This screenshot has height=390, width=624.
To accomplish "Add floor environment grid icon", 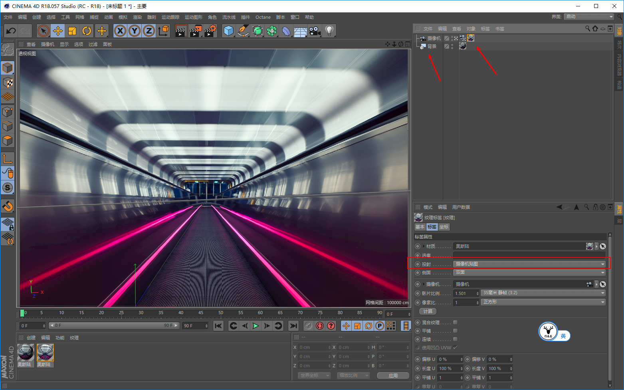I will tap(301, 31).
